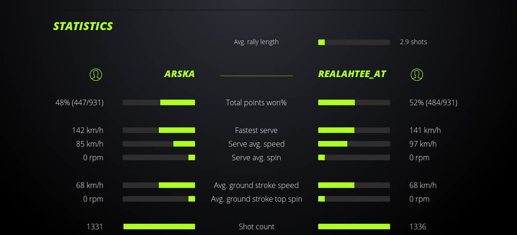Click REALAHTEE_AT's player profile icon
The width and height of the screenshot is (517, 235).
pyautogui.click(x=416, y=74)
